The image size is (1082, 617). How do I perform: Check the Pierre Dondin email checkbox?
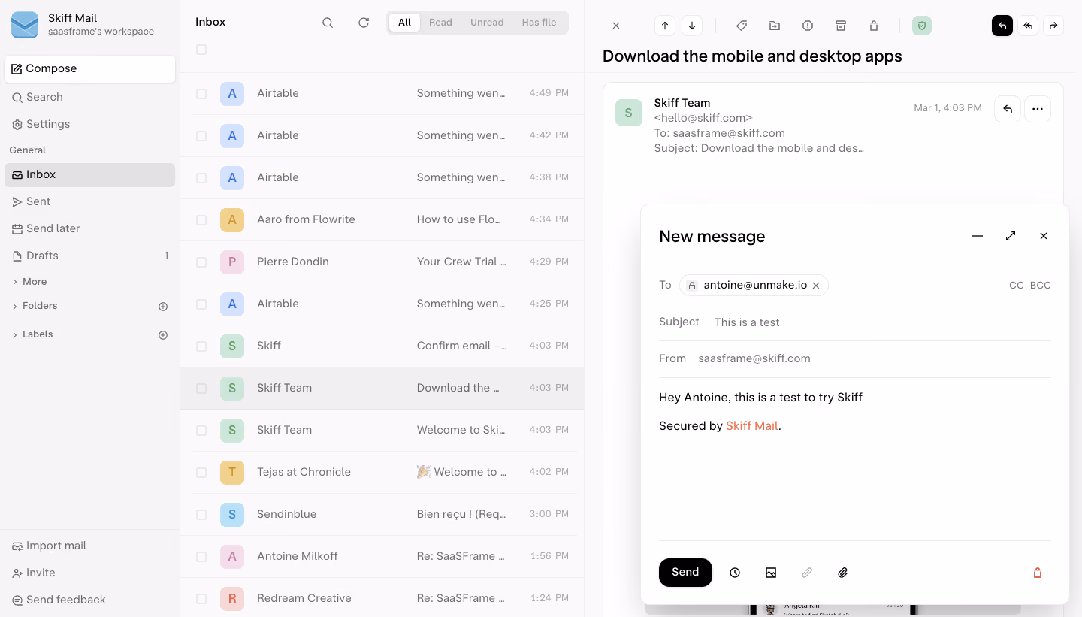(x=201, y=262)
